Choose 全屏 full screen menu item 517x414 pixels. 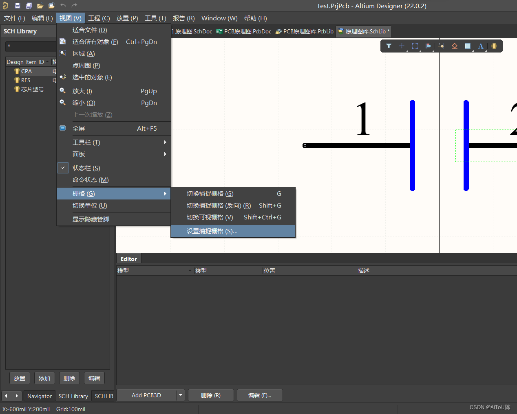click(114, 129)
